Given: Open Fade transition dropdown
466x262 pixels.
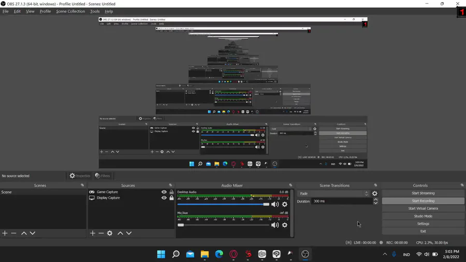Looking at the screenshot, I should point(333,193).
